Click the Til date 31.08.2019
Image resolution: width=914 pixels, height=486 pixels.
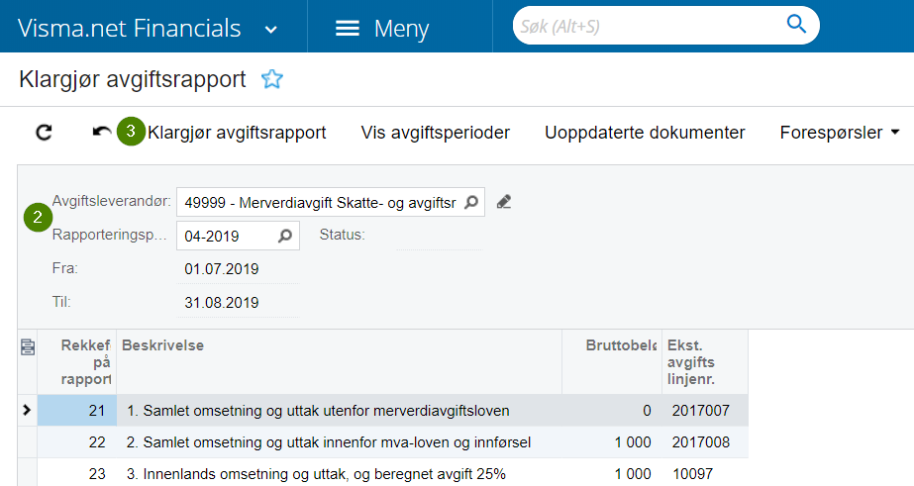[x=222, y=303]
